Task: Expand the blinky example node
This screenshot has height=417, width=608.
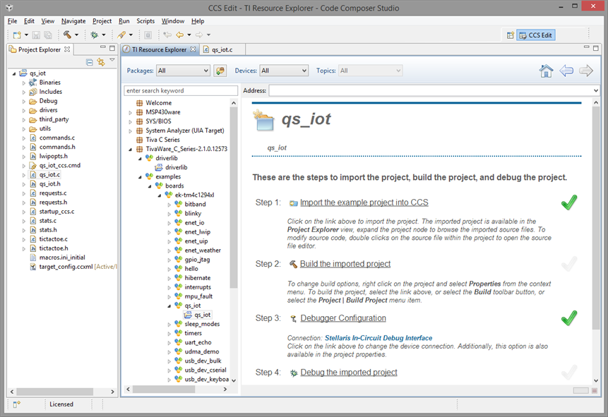Action: 169,214
